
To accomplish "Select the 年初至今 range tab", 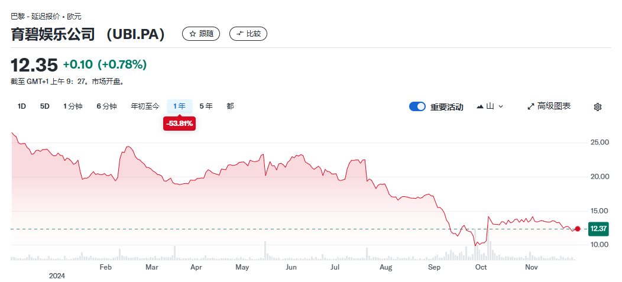I will click(145, 106).
